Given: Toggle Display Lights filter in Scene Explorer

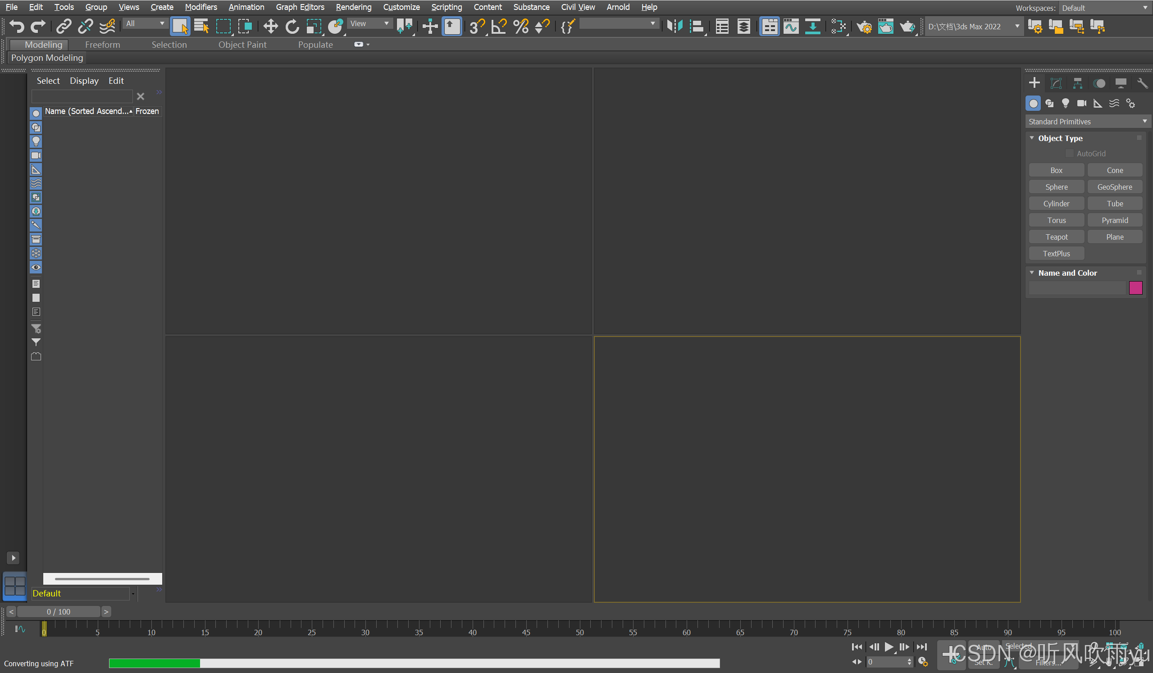Looking at the screenshot, I should pyautogui.click(x=36, y=141).
